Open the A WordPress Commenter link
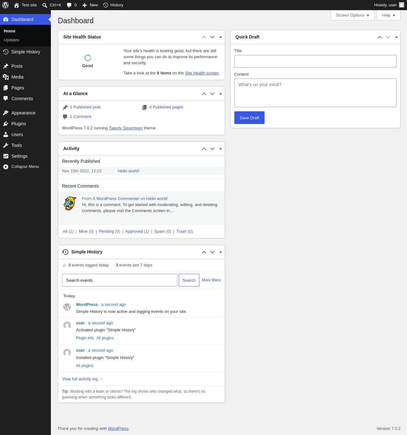The image size is (407, 435). tap(116, 199)
